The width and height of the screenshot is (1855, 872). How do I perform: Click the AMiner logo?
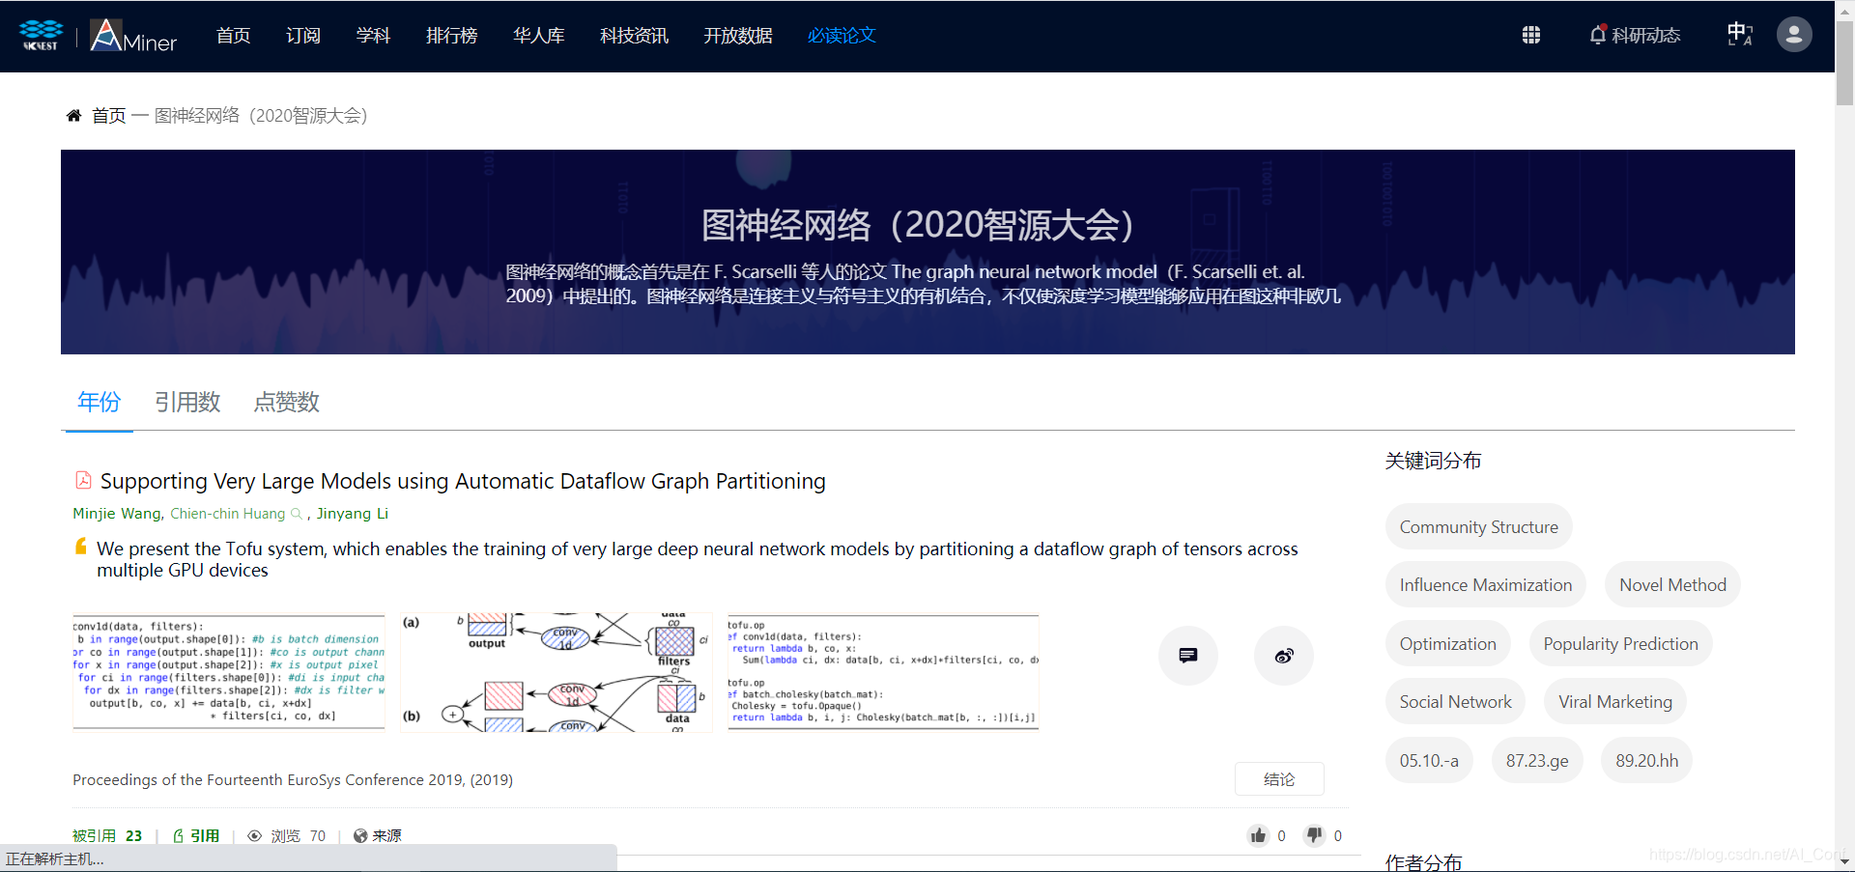tap(132, 37)
